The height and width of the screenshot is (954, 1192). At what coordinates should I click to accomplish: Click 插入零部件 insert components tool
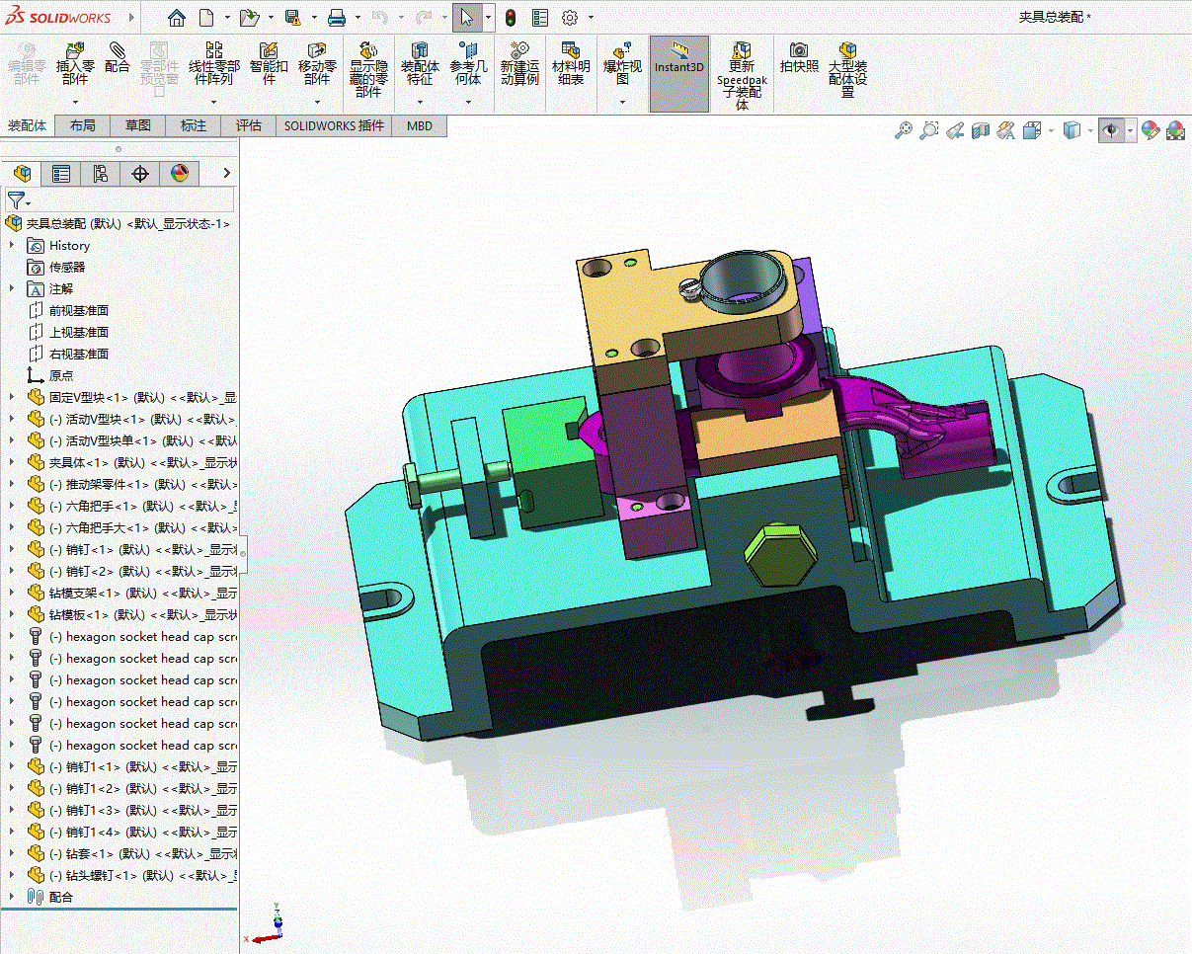75,64
